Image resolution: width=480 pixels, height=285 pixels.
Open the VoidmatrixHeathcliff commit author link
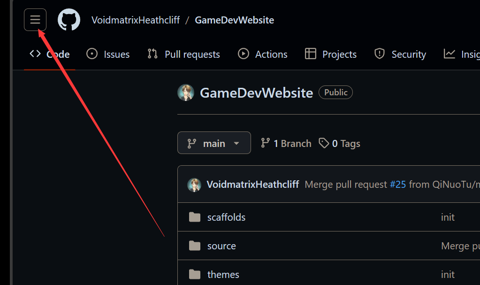tap(252, 185)
